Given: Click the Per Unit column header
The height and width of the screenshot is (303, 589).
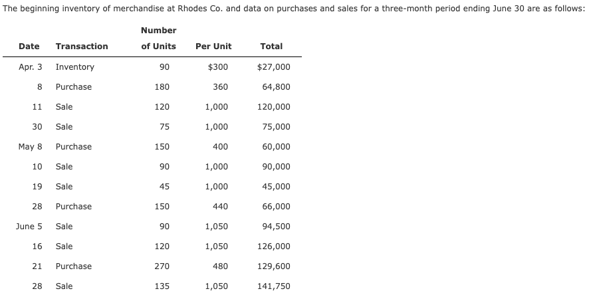Looking at the screenshot, I should click(x=213, y=46).
